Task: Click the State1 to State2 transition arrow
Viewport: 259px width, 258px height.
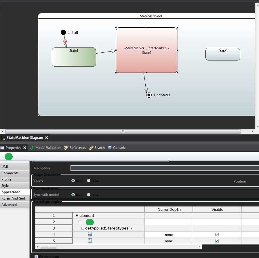Action: point(106,52)
